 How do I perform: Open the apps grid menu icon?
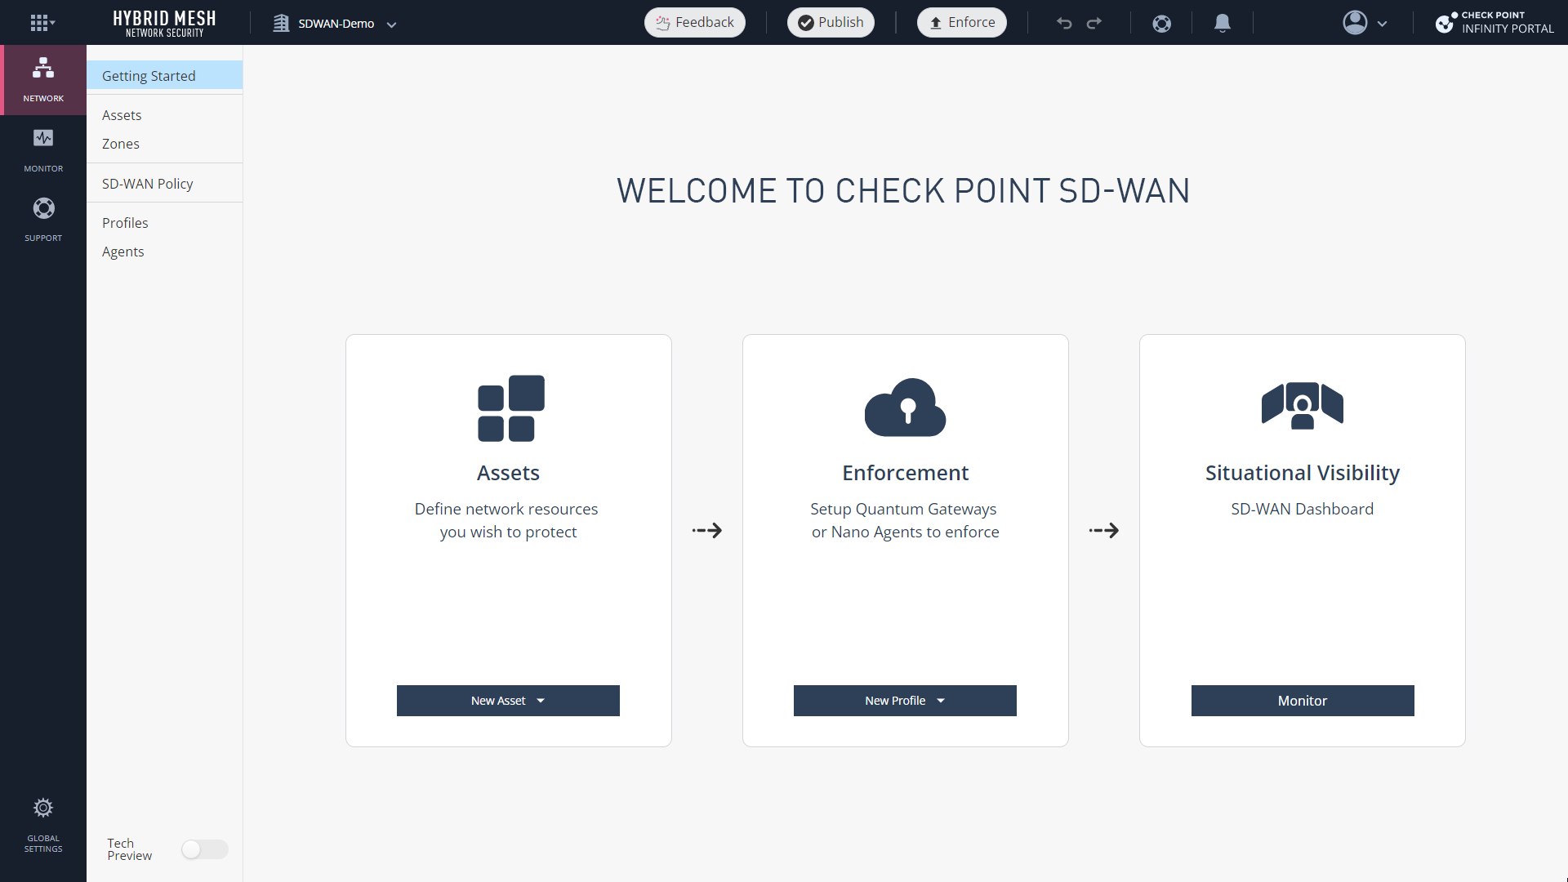(42, 23)
